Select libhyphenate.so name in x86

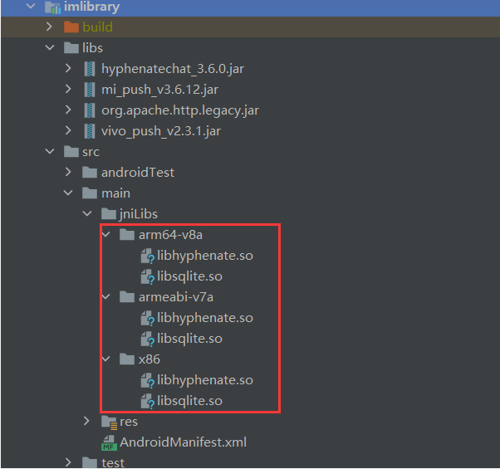[205, 380]
